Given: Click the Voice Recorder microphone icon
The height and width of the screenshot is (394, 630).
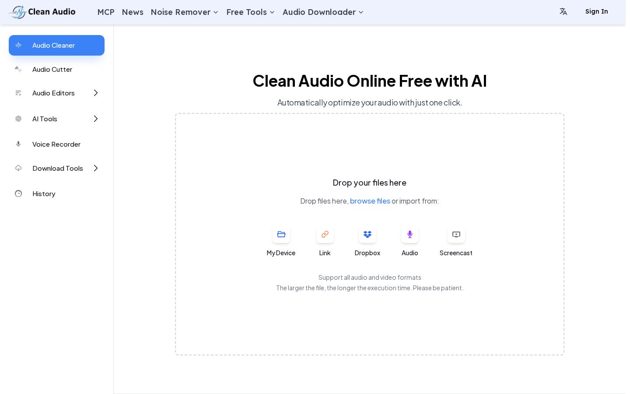Looking at the screenshot, I should pos(18,144).
